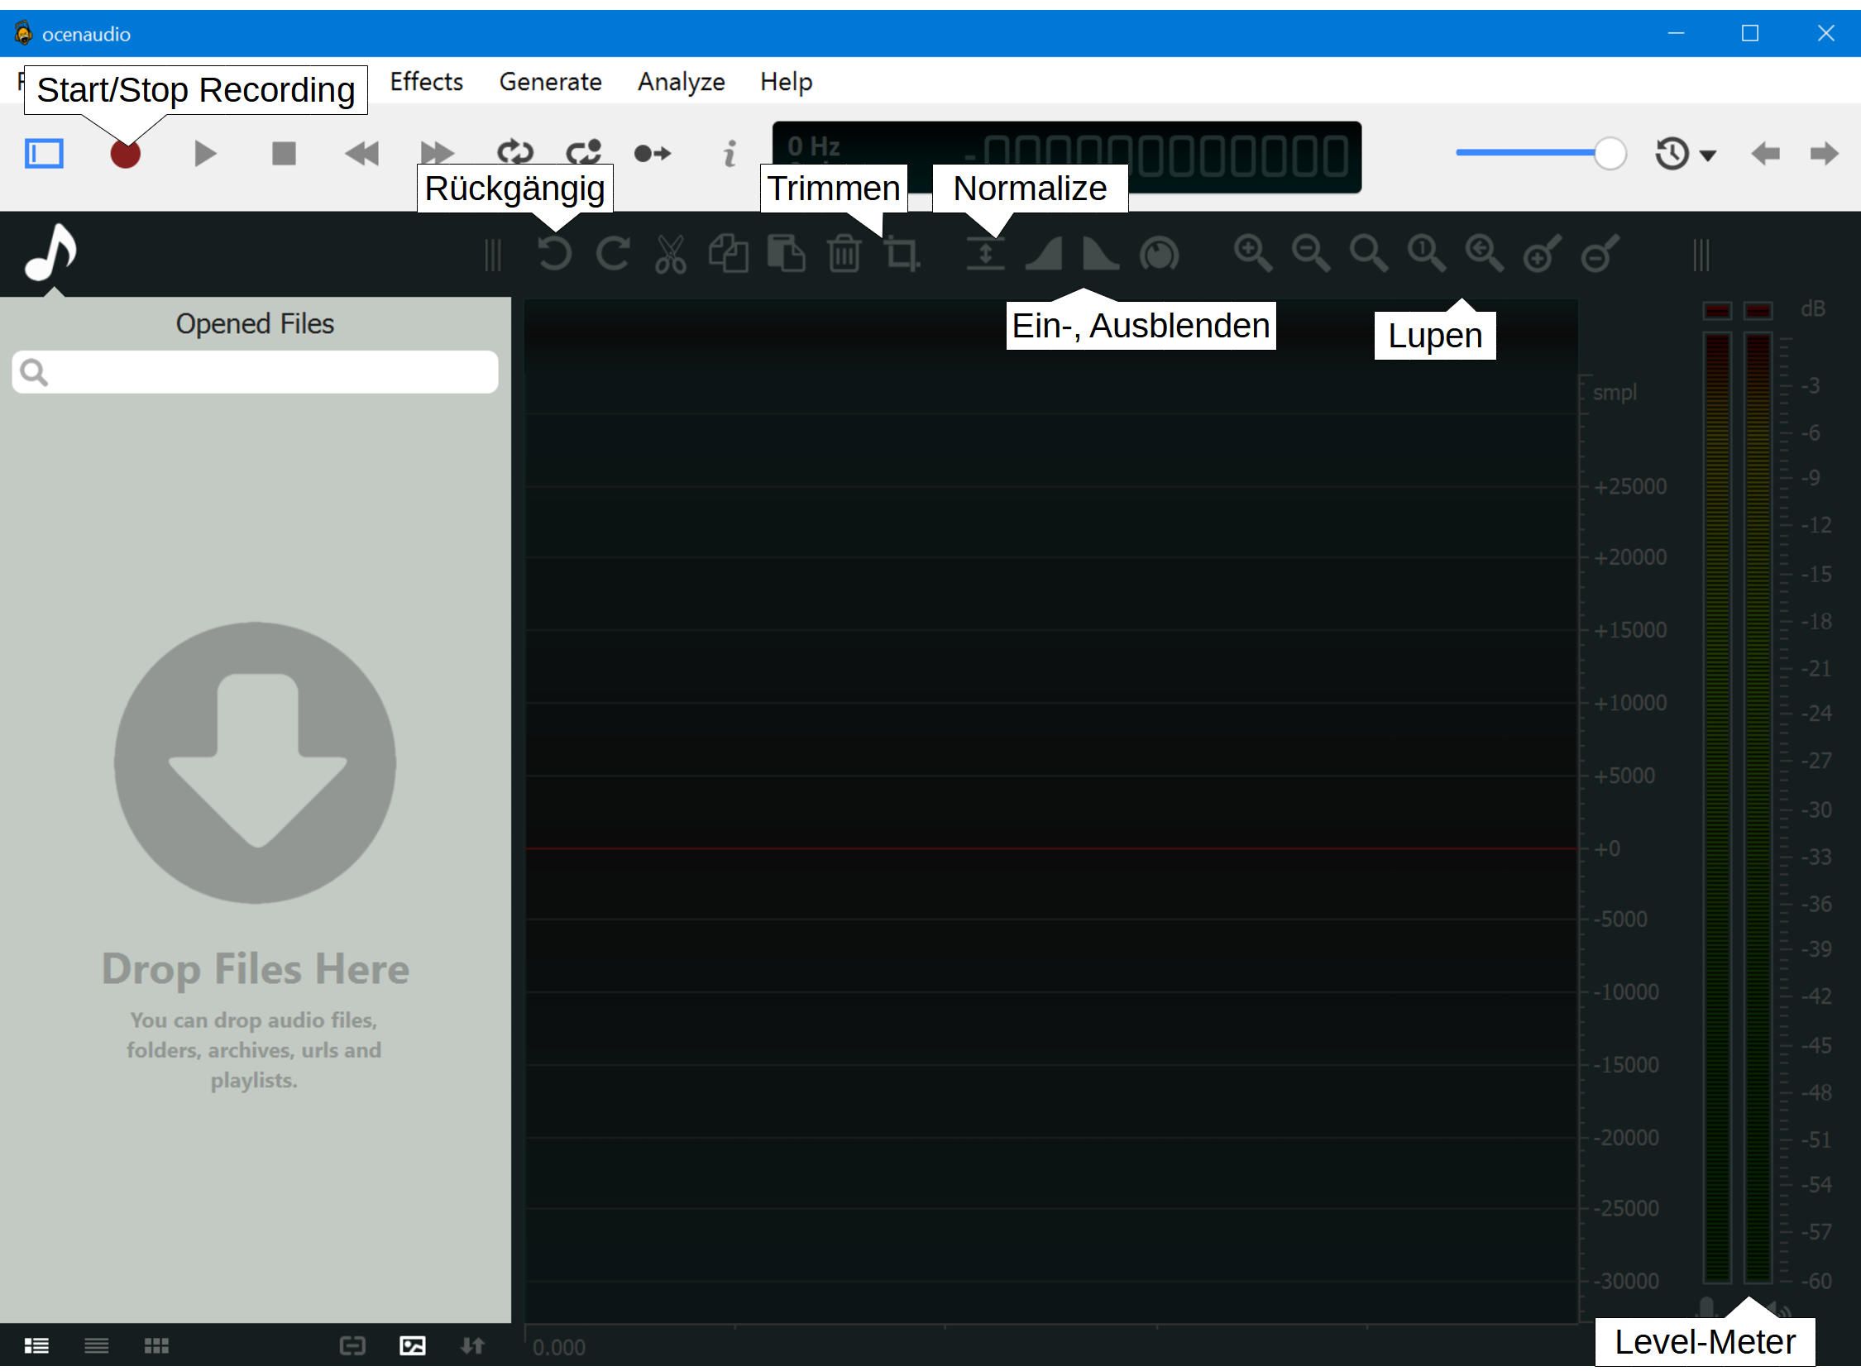Viewport: 1861px width, 1371px height.
Task: Apply the Fade In ramp icon
Action: click(1044, 254)
